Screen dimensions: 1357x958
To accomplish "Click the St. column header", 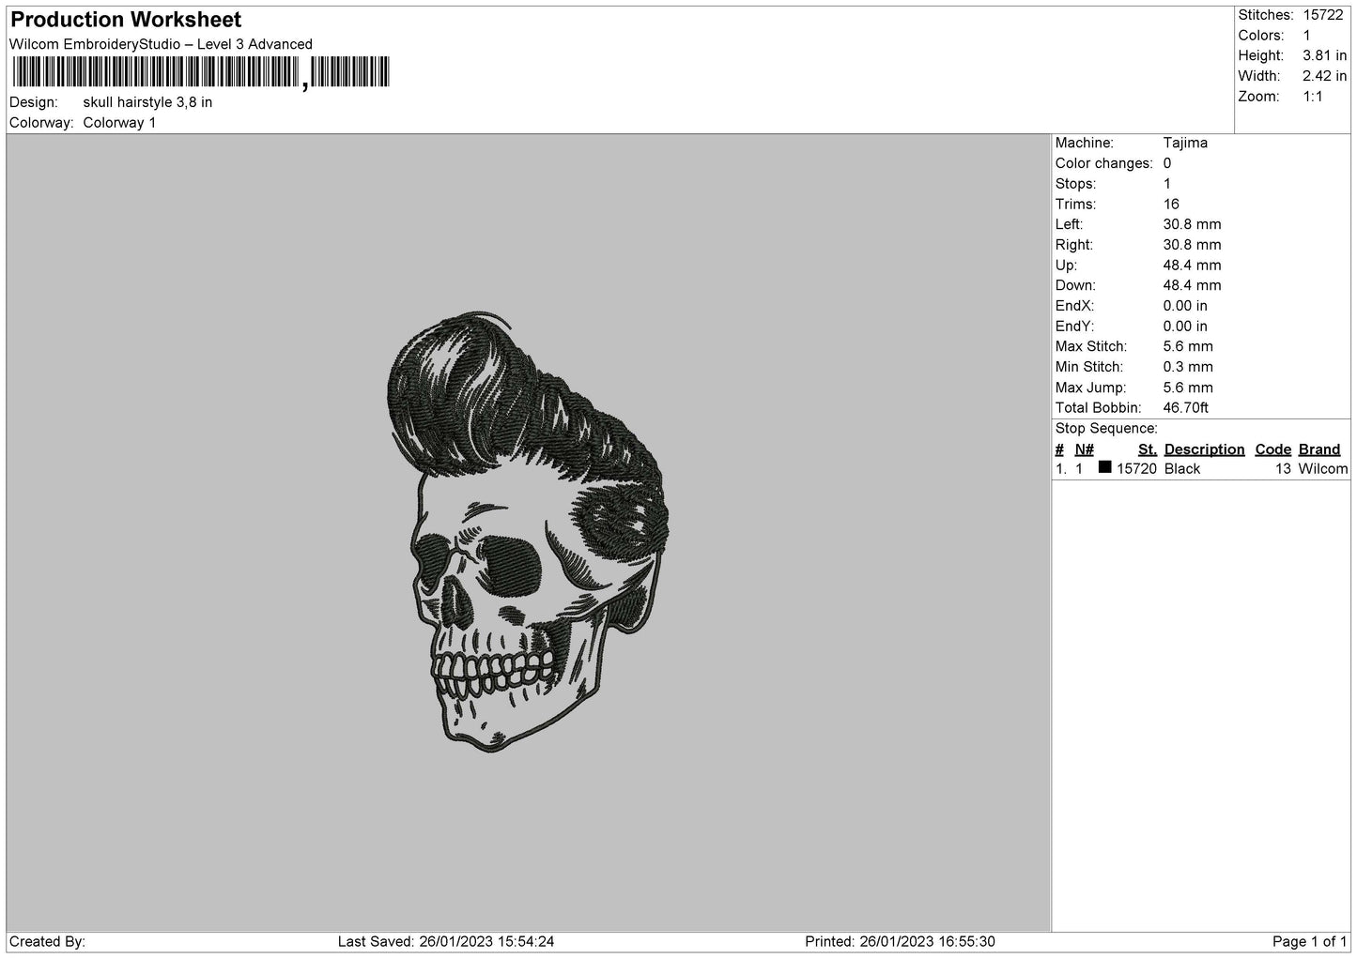I will (x=1147, y=449).
